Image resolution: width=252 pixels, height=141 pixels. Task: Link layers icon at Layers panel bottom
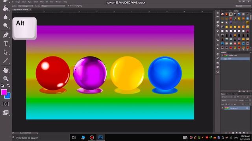(x=226, y=133)
